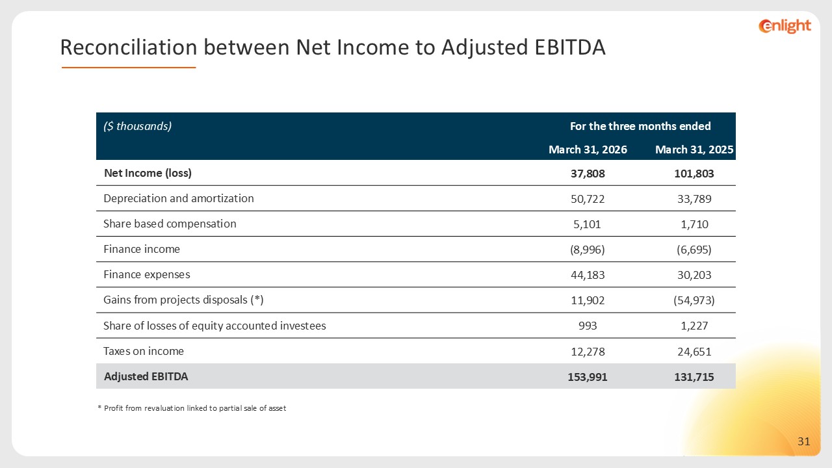This screenshot has height=468, width=832.
Task: Click the Finance expenses value 44,183
Action: [588, 275]
